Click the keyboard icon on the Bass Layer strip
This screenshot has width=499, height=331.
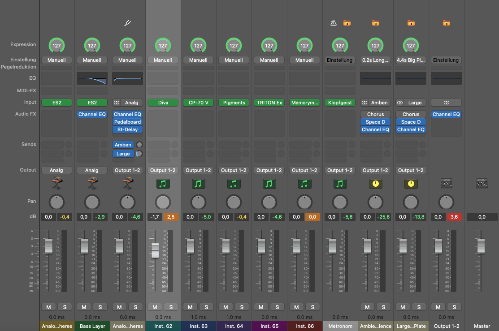pos(92,184)
